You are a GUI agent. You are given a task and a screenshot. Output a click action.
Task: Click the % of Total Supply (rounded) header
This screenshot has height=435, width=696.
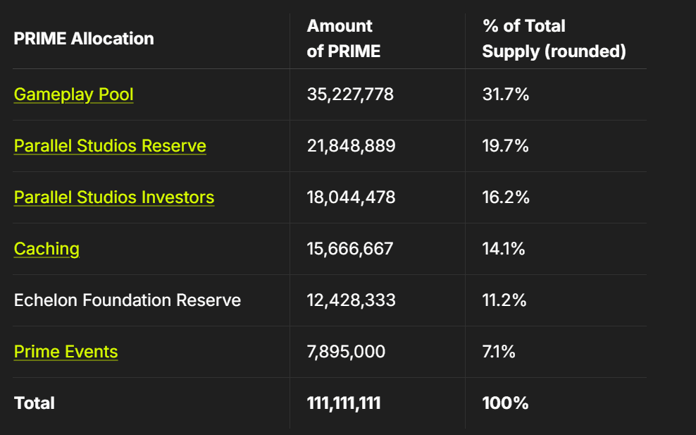[554, 39]
